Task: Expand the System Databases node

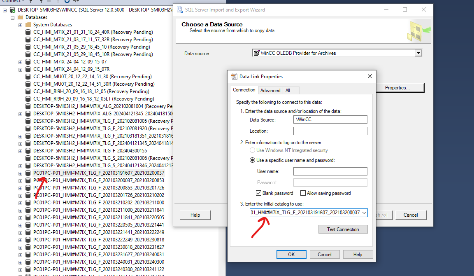Action: pos(20,25)
